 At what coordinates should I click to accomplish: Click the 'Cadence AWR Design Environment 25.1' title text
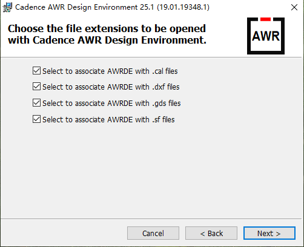pyautogui.click(x=85, y=7)
